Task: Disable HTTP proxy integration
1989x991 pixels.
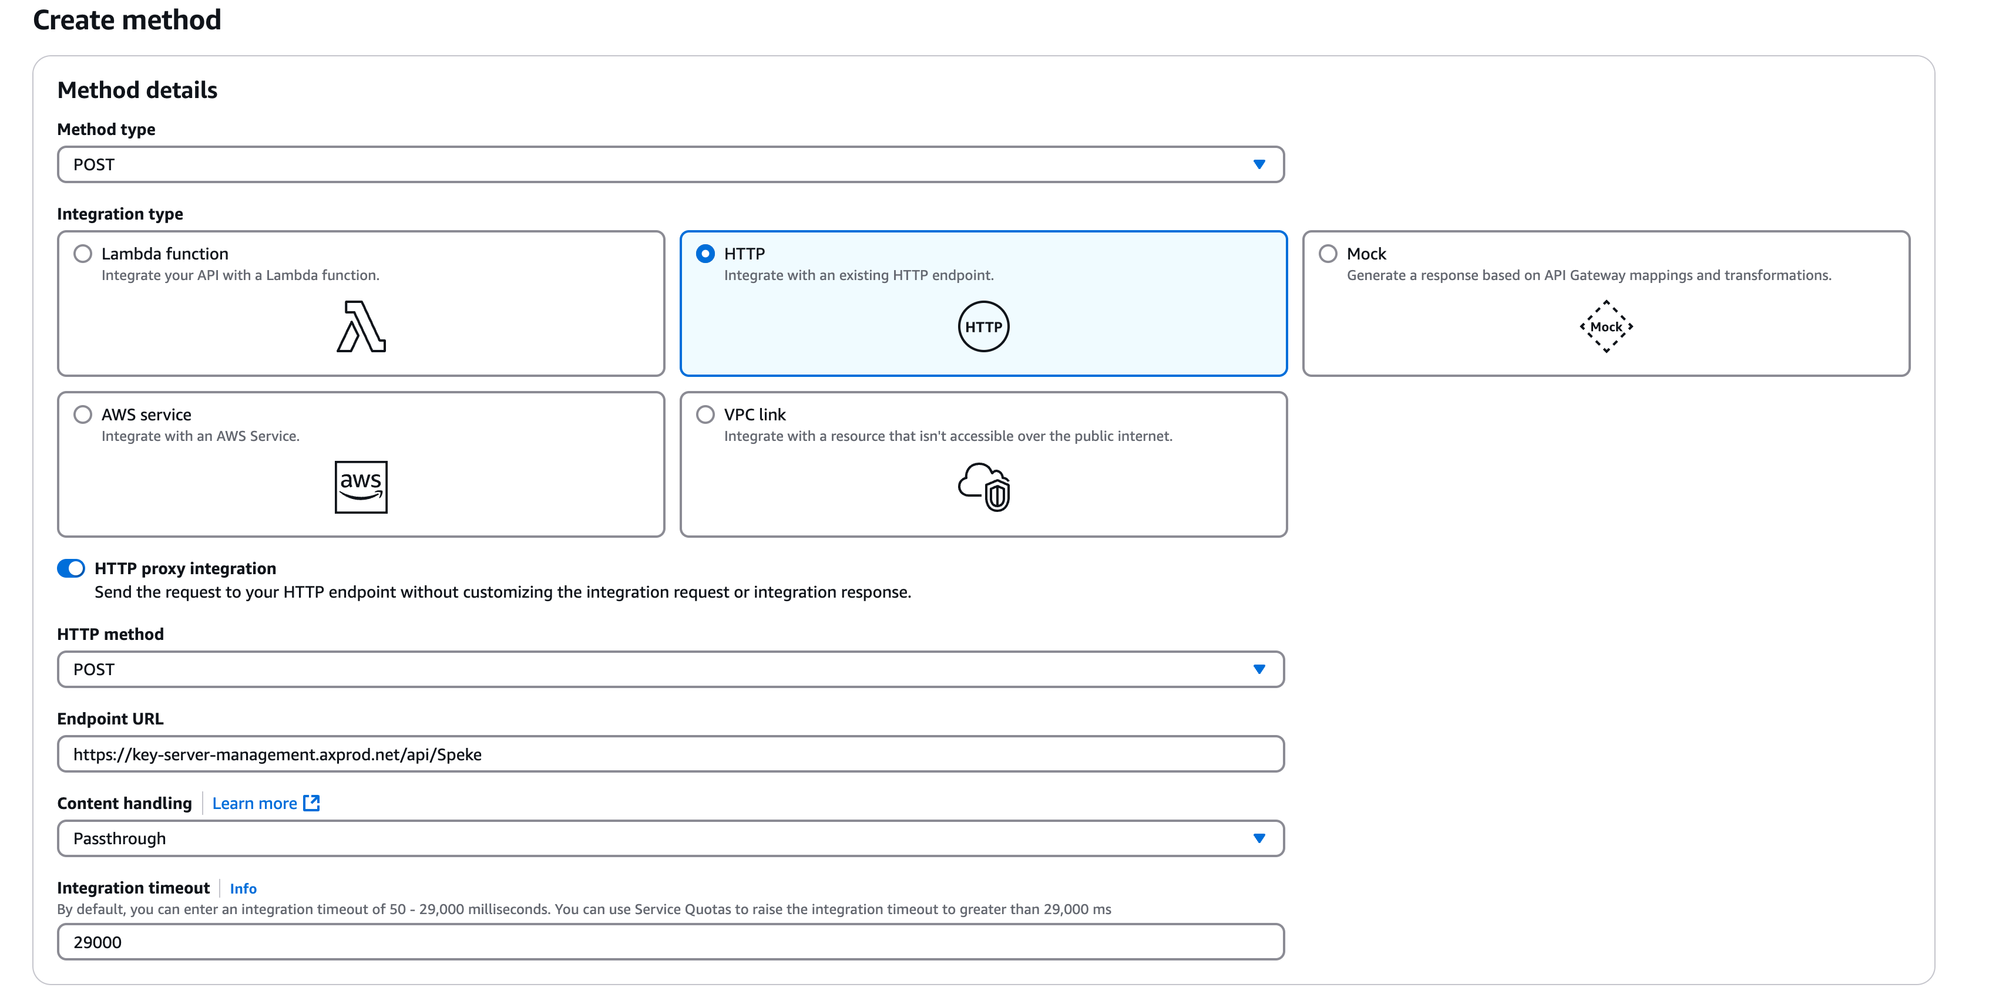Action: 71,568
